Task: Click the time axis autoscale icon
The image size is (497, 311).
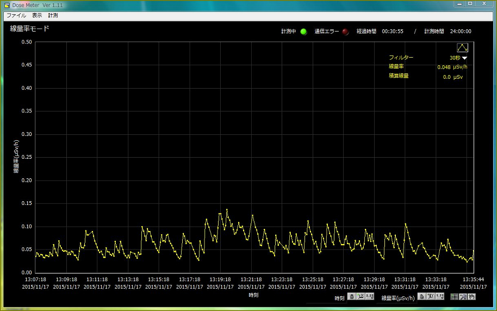Action: pyautogui.click(x=361, y=296)
